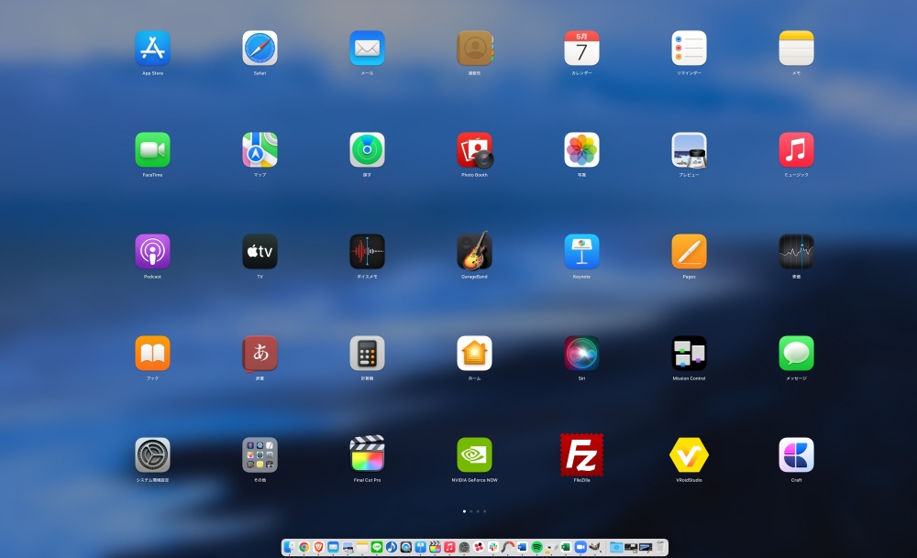Launch Voice Memos

[368, 251]
